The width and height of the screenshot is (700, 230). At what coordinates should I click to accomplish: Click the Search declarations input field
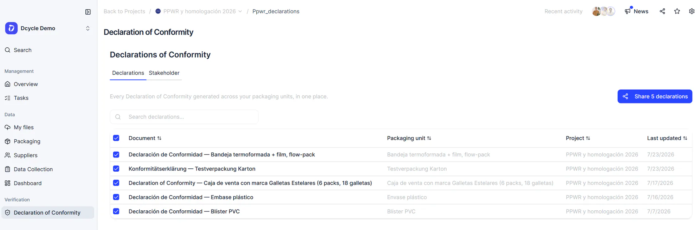tap(184, 117)
